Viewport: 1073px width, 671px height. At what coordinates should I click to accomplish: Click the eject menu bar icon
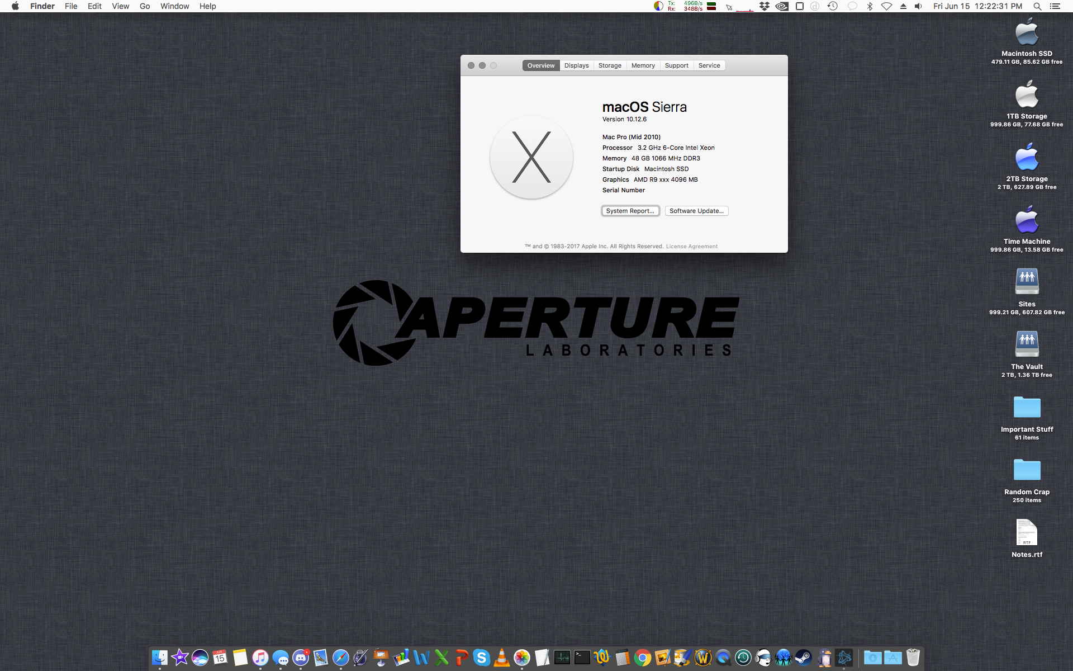coord(903,6)
